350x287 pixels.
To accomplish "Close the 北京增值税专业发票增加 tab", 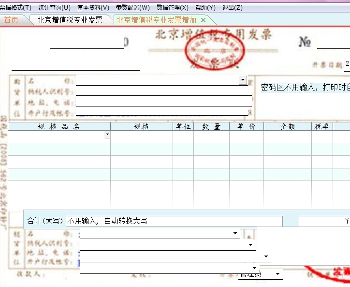I will tap(204, 20).
